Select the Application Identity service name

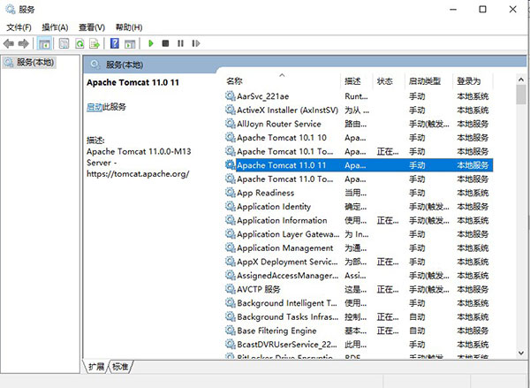coord(274,207)
